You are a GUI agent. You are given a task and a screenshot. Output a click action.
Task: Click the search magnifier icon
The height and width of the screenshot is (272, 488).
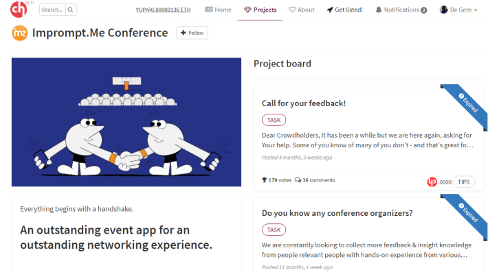pyautogui.click(x=71, y=10)
